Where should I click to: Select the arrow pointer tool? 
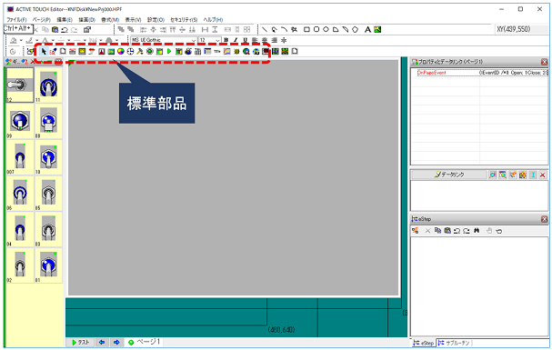(x=44, y=51)
